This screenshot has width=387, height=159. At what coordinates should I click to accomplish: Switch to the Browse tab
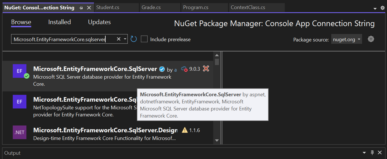pyautogui.click(x=21, y=22)
